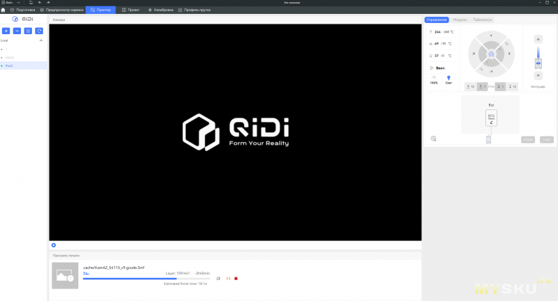Click the Home icon in the tab bar
The height and width of the screenshot is (301, 558).
click(x=3, y=10)
